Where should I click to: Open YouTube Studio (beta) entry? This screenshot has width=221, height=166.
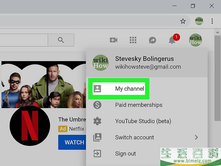(143, 121)
